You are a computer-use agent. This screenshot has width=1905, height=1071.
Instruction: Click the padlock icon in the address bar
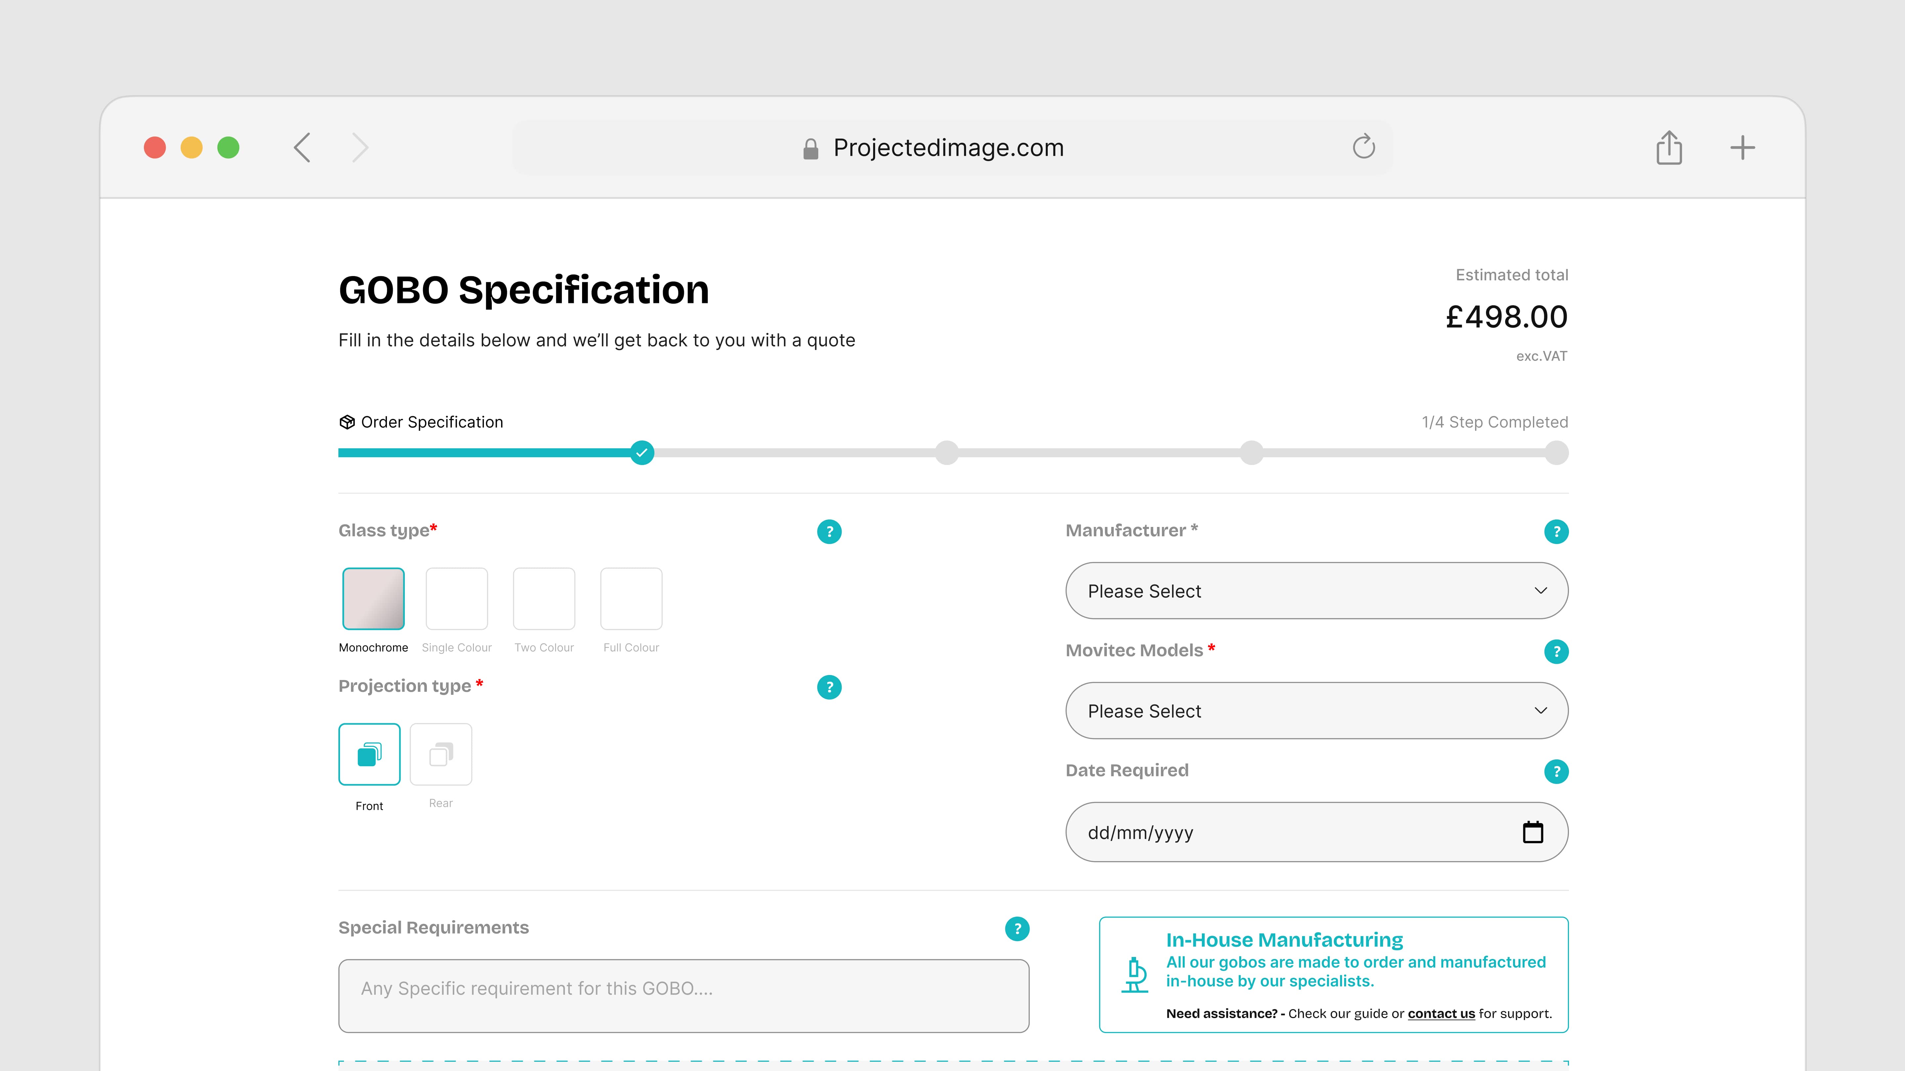tap(811, 148)
